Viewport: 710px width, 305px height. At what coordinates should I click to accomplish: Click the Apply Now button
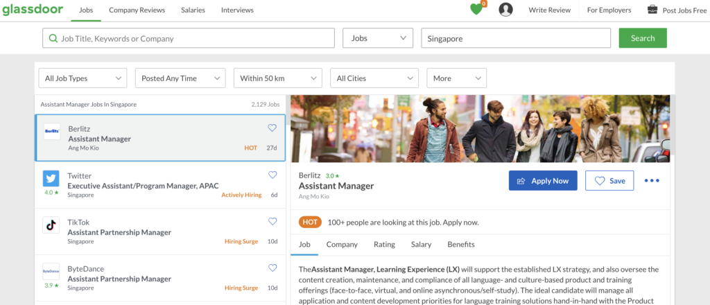543,180
